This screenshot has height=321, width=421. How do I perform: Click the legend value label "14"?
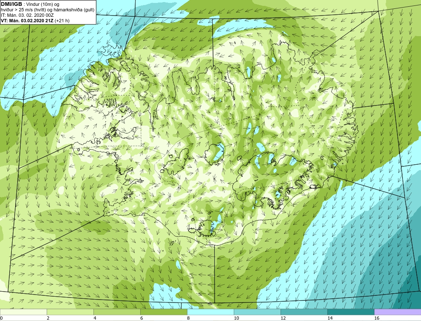tap(330, 318)
